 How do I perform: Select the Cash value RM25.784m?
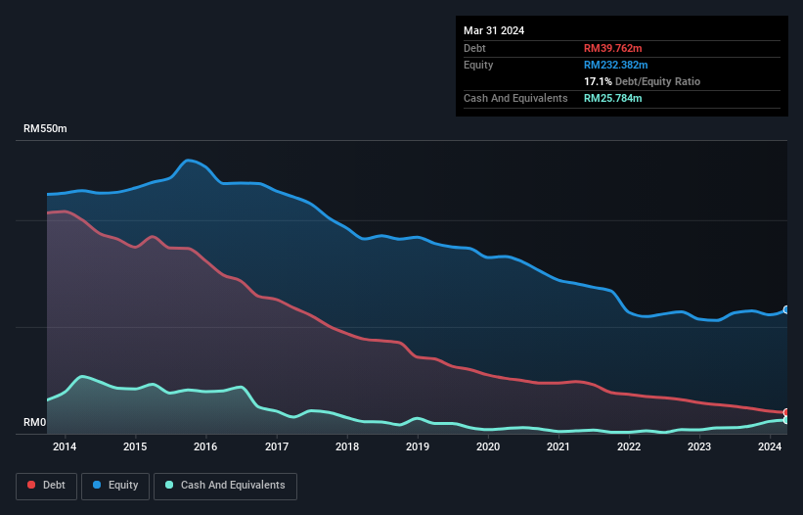[x=612, y=98]
